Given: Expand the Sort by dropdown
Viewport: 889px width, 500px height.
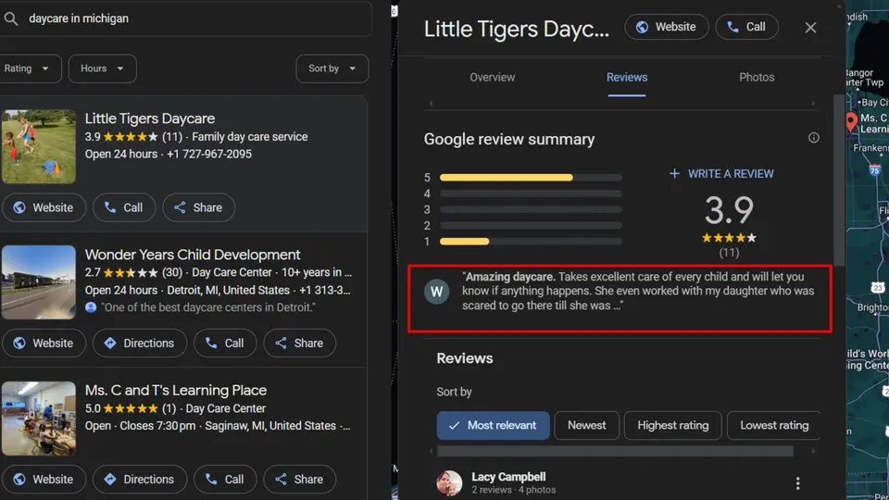Looking at the screenshot, I should pos(332,69).
